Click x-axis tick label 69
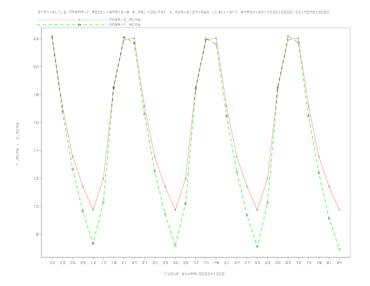The height and width of the screenshot is (286, 370). 288,263
